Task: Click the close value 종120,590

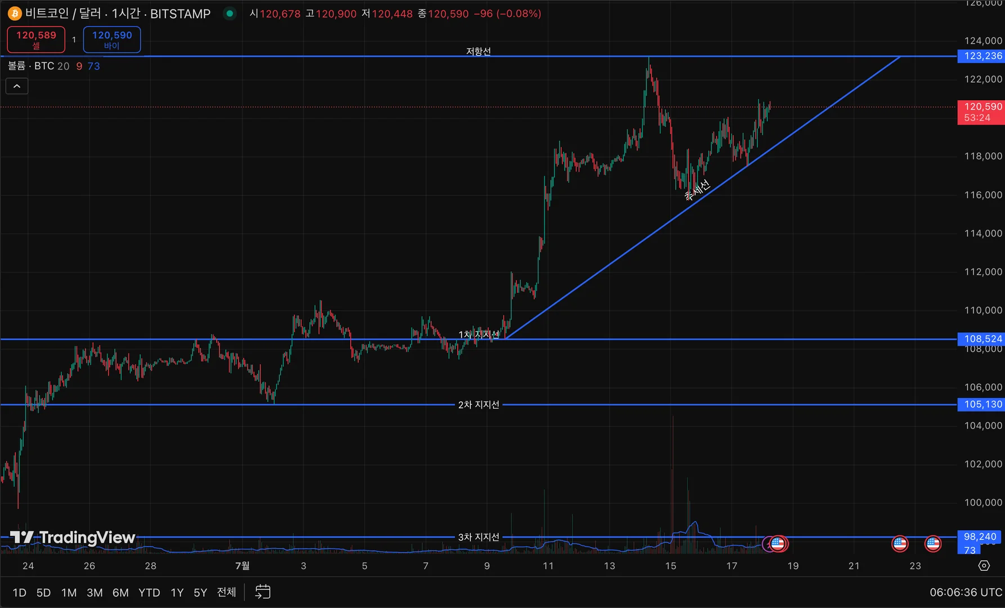Action: click(x=443, y=14)
